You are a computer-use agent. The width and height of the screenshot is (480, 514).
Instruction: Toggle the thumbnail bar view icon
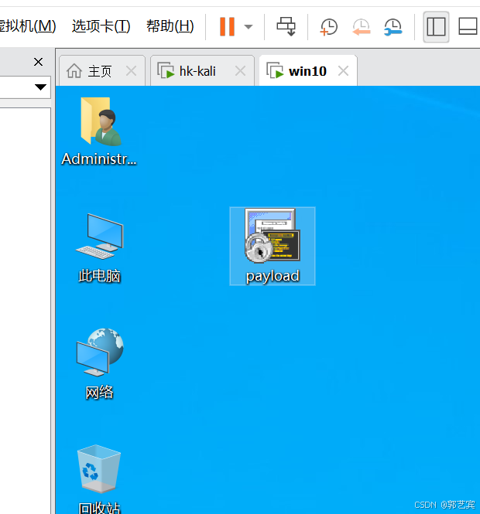pos(468,27)
